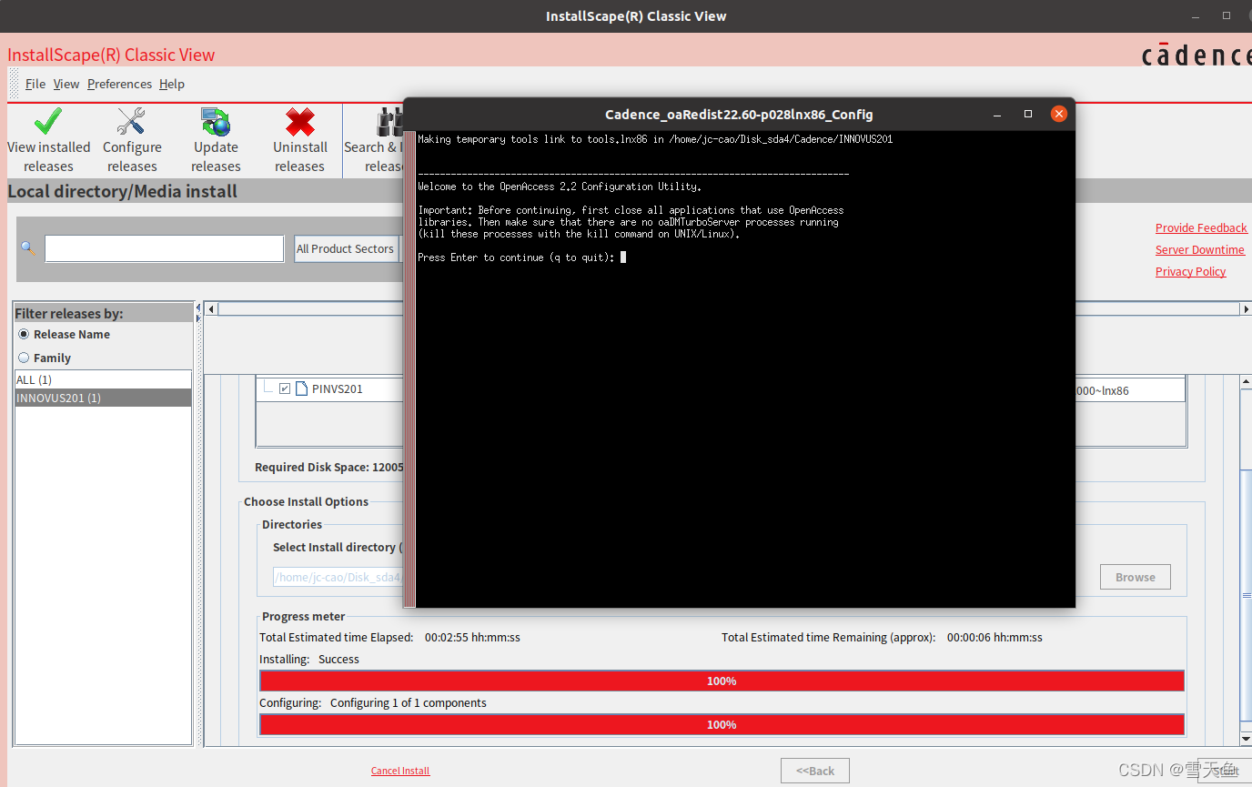Select the View installed releases green checkmark icon
This screenshot has height=787, width=1252.
coord(47,121)
